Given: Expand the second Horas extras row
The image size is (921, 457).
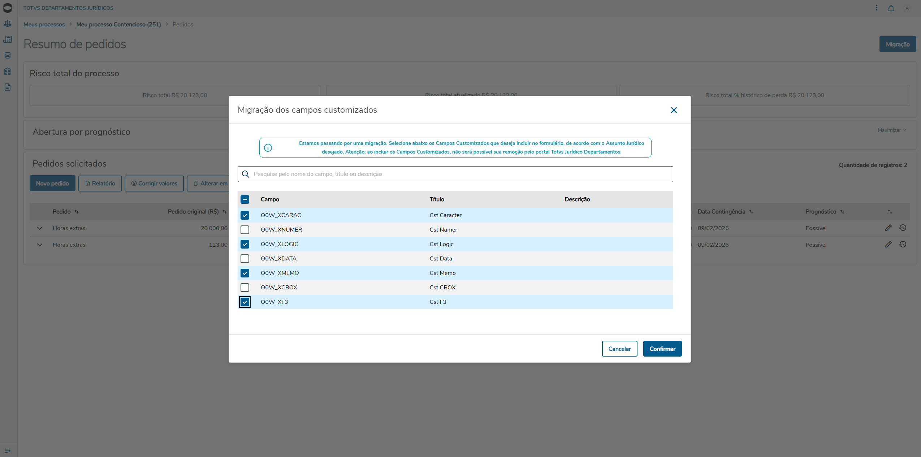Looking at the screenshot, I should tap(40, 245).
